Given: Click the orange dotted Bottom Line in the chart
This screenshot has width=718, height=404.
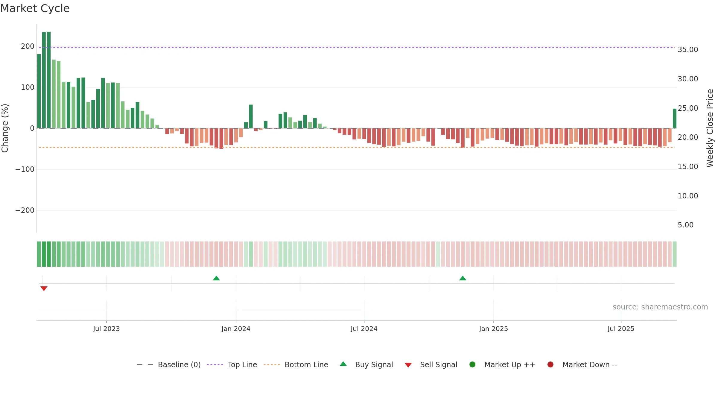Looking at the screenshot, I should (x=357, y=148).
